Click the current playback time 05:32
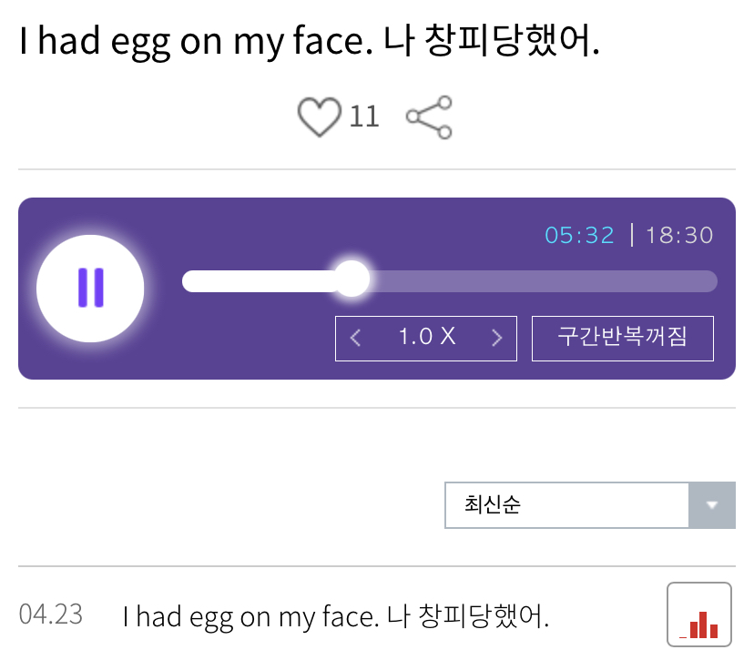 tap(581, 235)
